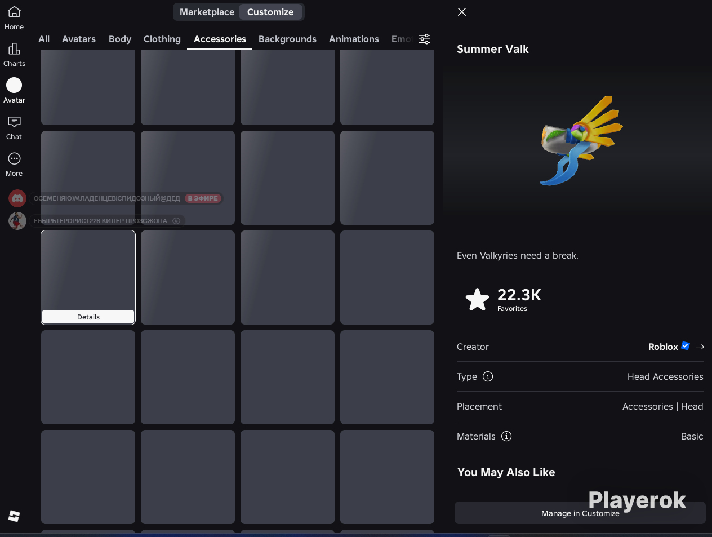Select the Accessories tab
The height and width of the screenshot is (537, 712).
220,39
